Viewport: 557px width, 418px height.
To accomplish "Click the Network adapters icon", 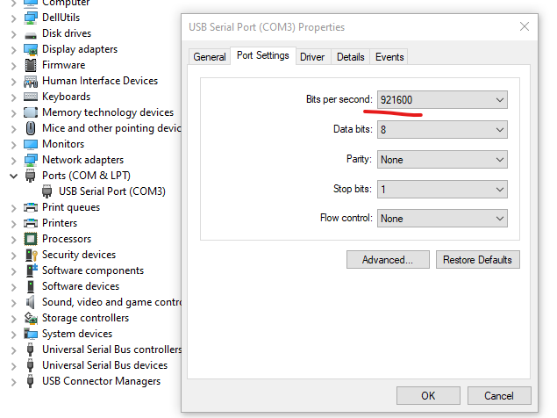I will point(32,160).
